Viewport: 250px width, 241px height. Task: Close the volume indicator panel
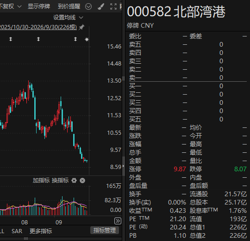click(82, 181)
